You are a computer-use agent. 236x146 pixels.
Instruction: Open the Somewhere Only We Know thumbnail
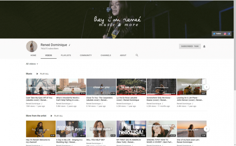(162, 87)
